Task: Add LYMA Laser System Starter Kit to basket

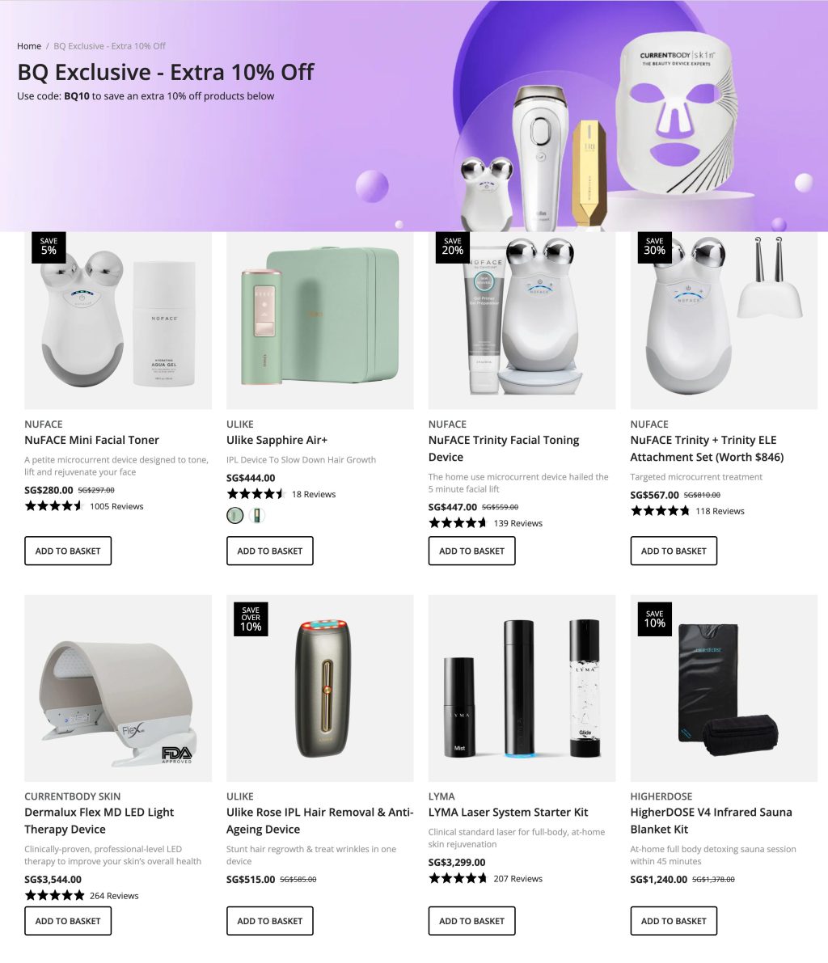Action: pyautogui.click(x=471, y=921)
